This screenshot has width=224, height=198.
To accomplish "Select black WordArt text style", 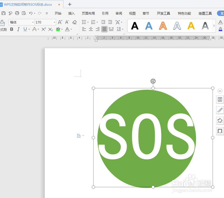I will pyautogui.click(x=135, y=26).
